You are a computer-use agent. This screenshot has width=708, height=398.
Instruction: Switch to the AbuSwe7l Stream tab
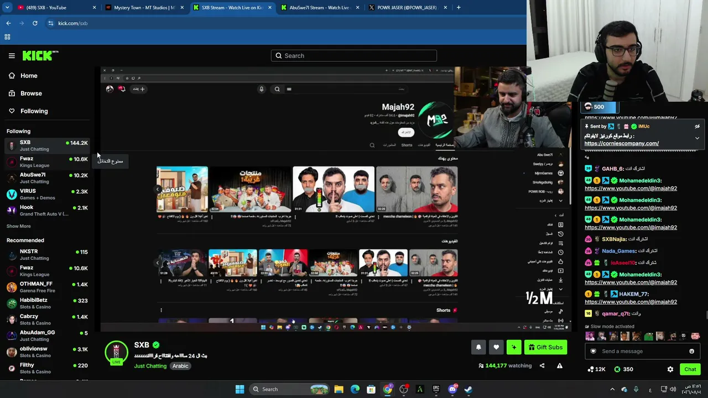(x=320, y=8)
